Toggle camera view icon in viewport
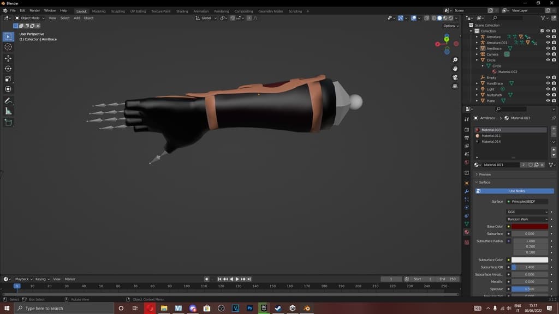Screen dimensions: 559x314 click(x=455, y=77)
